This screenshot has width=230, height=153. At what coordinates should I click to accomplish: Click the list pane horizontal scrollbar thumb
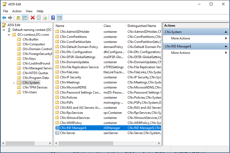pyautogui.click(x=86, y=143)
